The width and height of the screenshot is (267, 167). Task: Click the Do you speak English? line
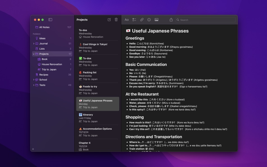click(168, 86)
